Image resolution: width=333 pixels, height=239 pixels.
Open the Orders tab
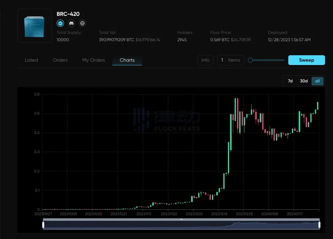[60, 60]
